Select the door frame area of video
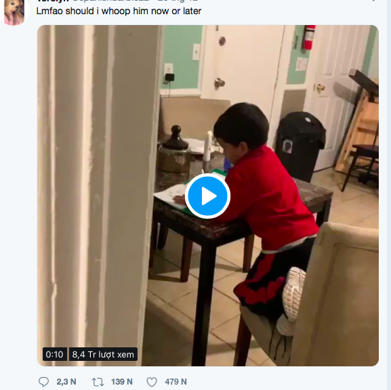The image size is (391, 390). click(x=98, y=196)
